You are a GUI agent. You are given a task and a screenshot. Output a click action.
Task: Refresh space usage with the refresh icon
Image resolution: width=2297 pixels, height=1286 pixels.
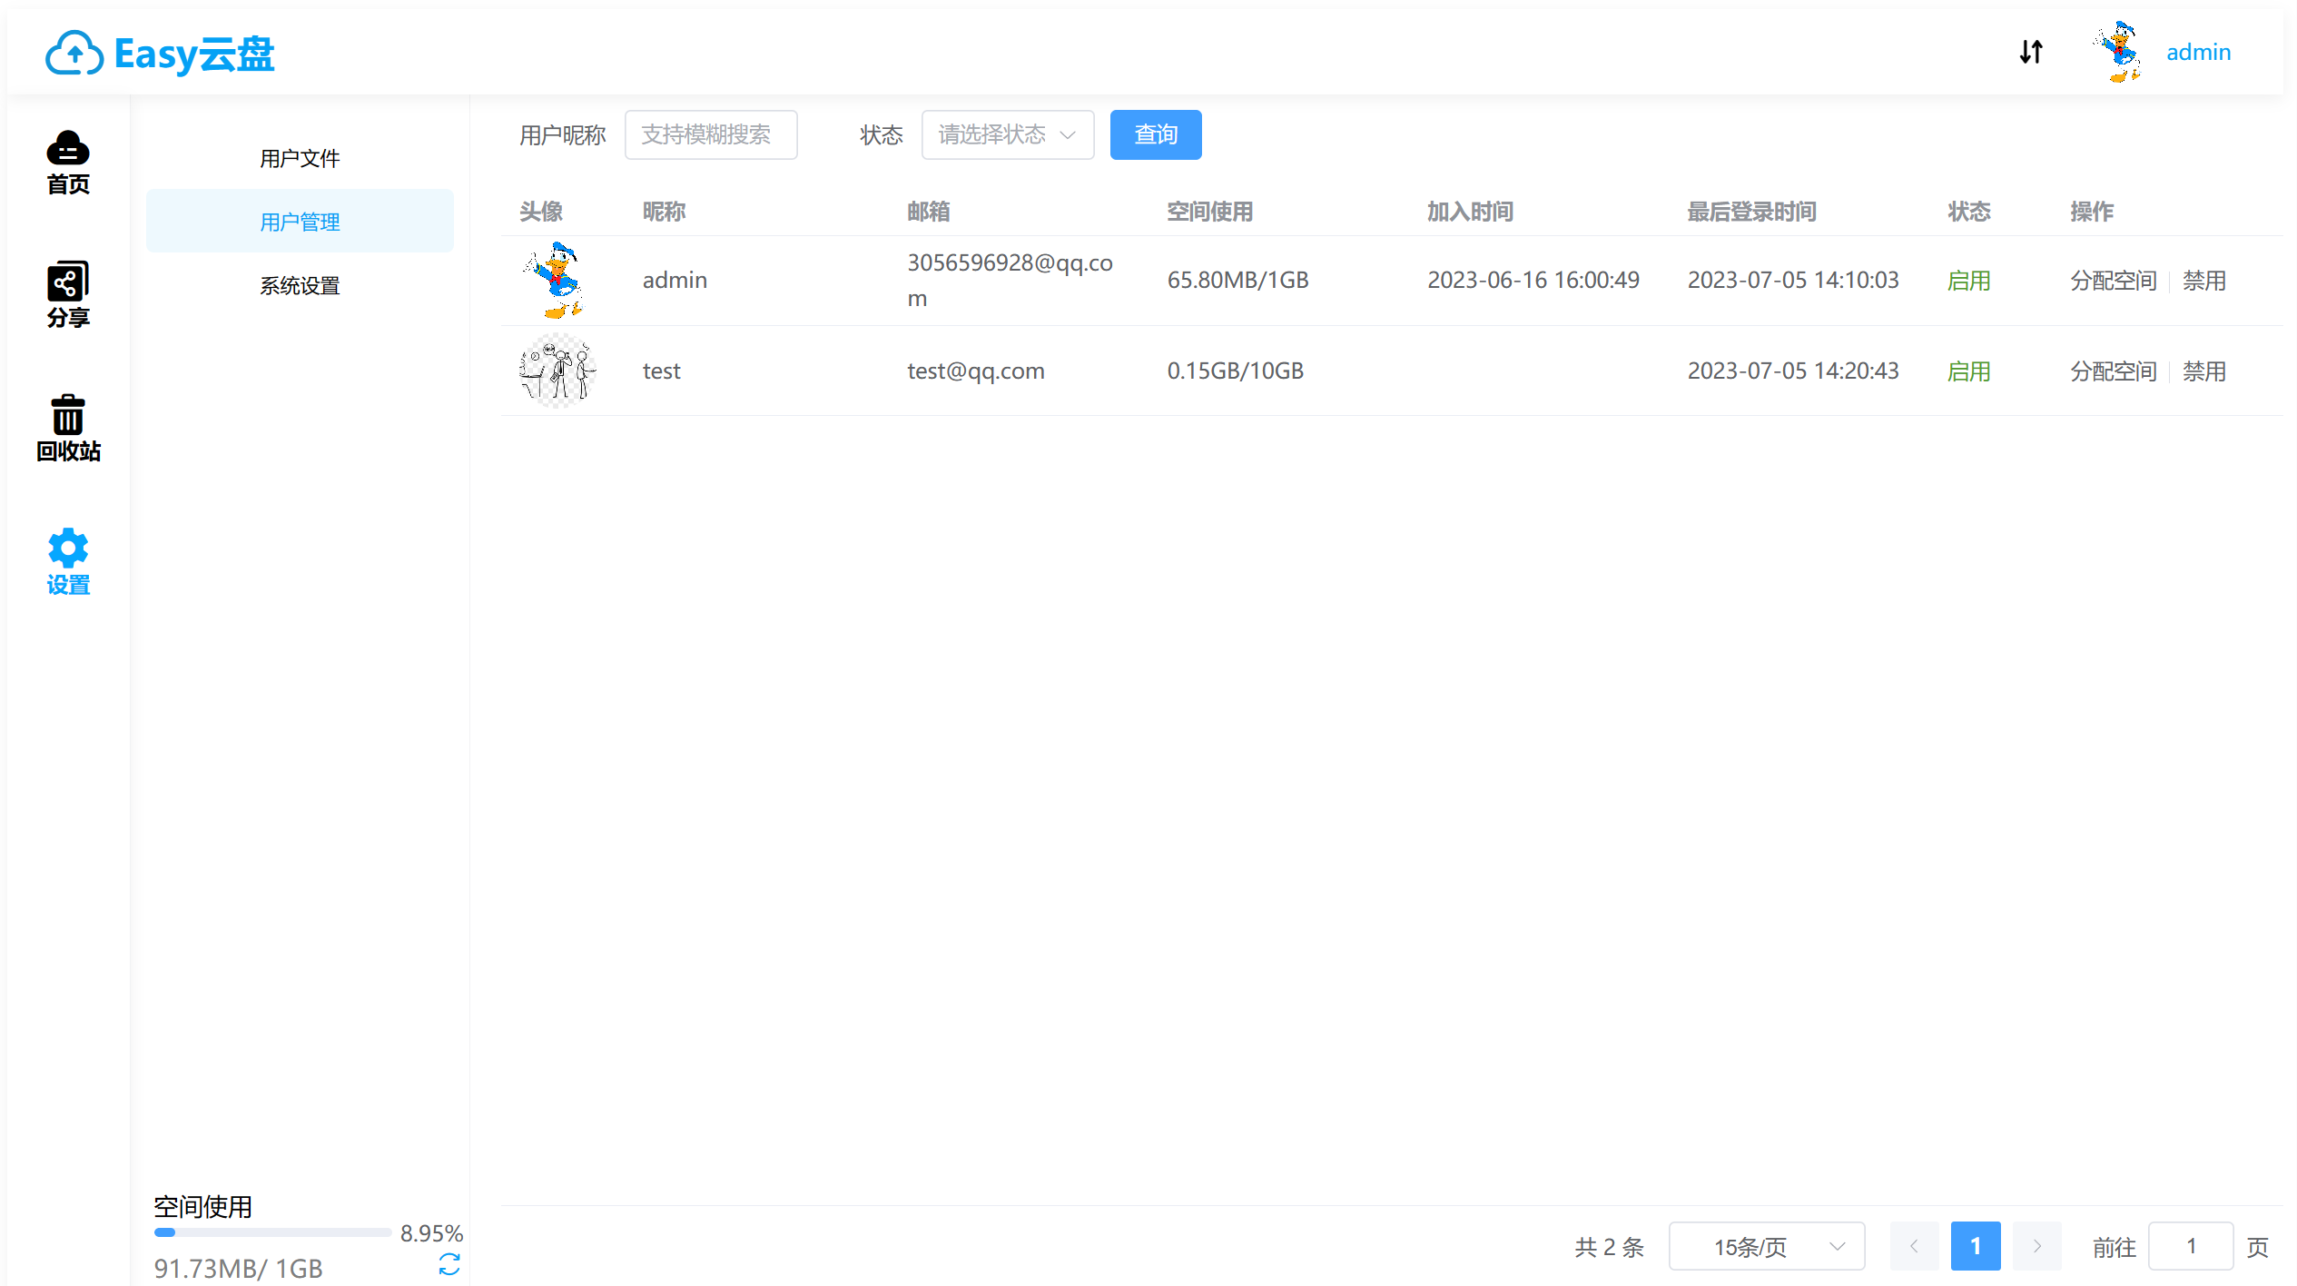[449, 1263]
